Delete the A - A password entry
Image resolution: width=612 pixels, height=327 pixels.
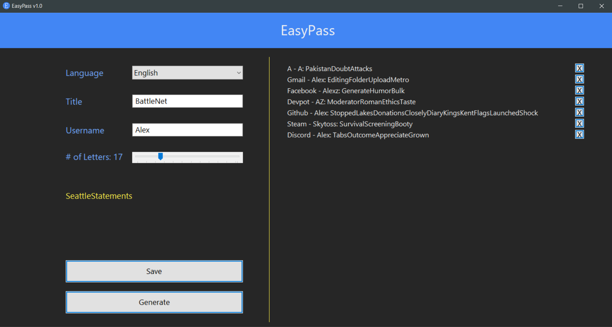click(579, 68)
